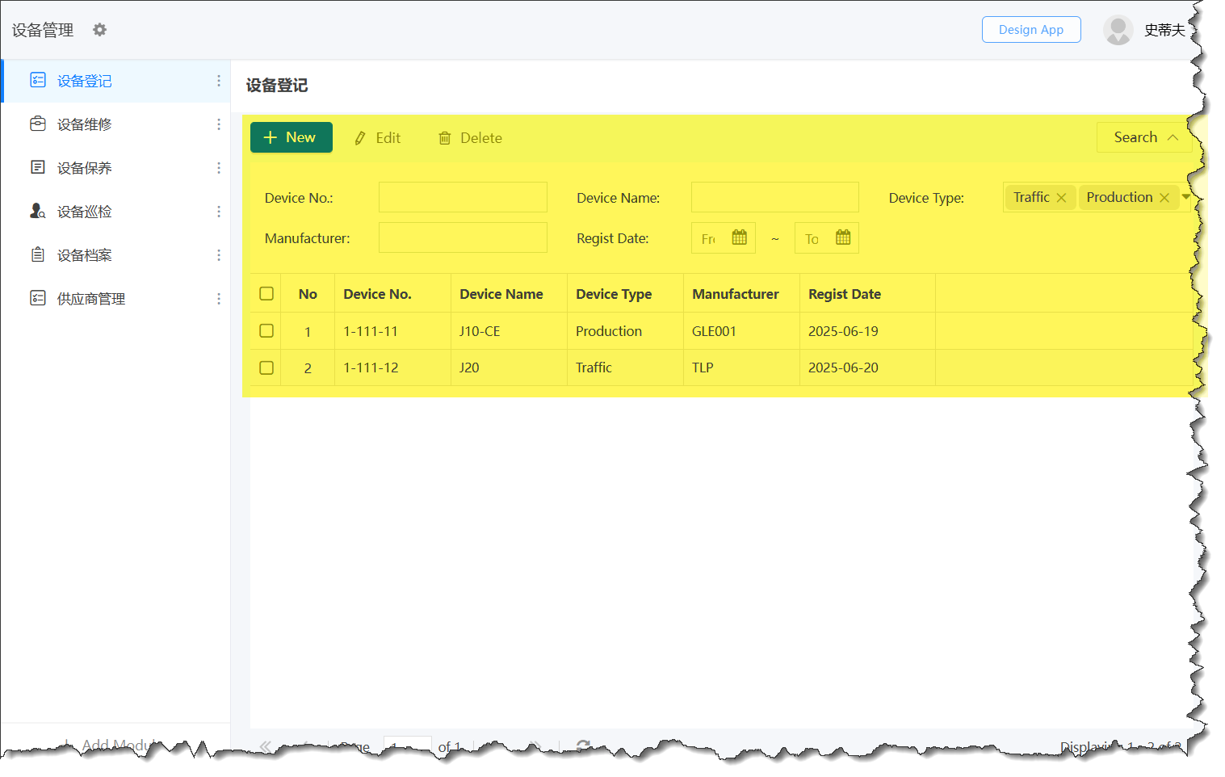This screenshot has width=1225, height=777.
Task: Click the green New button
Action: (x=291, y=137)
